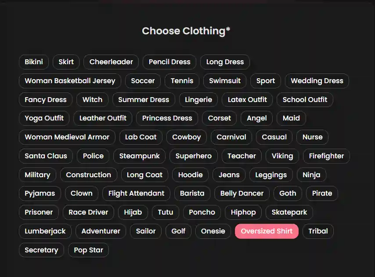
Task: Choose the Cheerleader outfit
Action: (x=111, y=62)
